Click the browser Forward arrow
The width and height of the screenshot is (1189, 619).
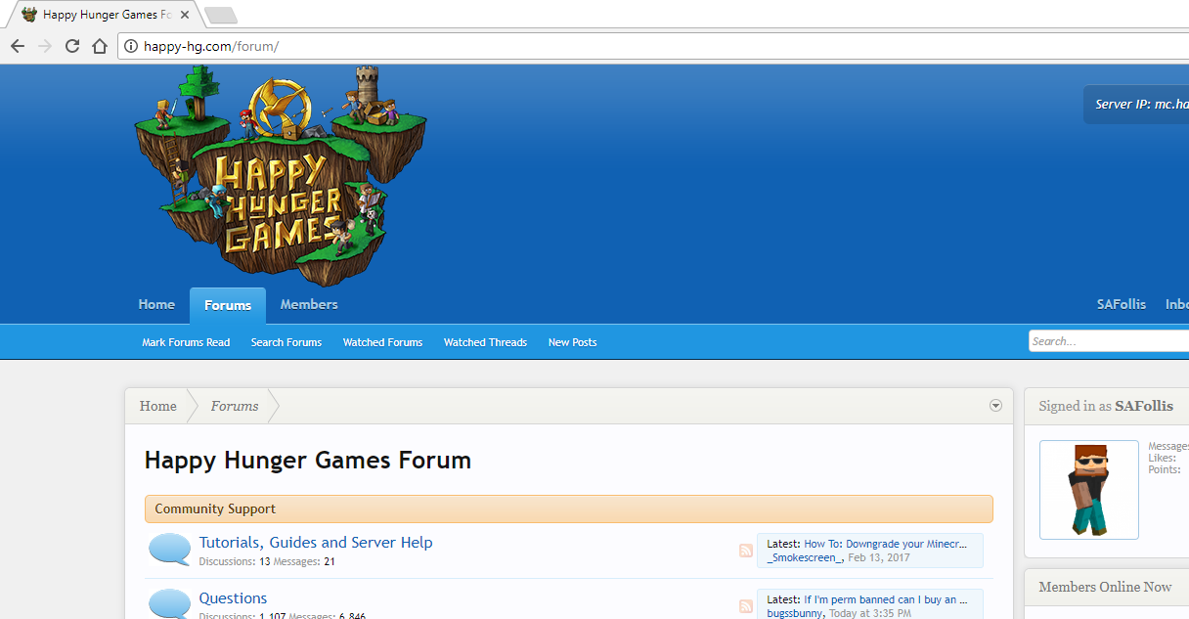click(44, 46)
